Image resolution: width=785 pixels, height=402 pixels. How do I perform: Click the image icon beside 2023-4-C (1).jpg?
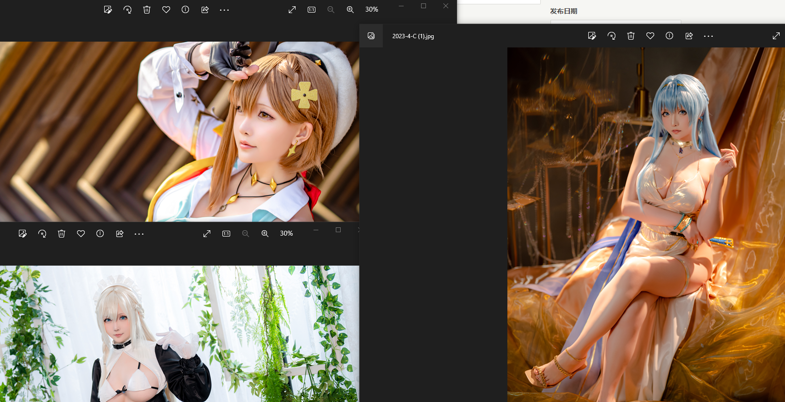371,36
